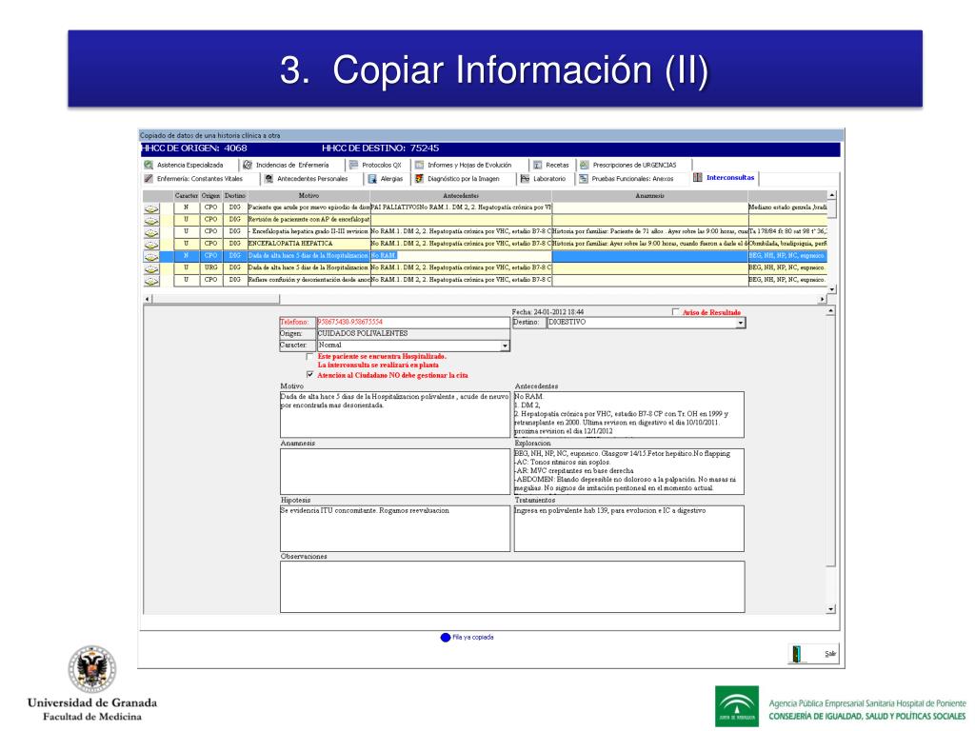Click into the empty Anamnesis text area

coord(395,472)
